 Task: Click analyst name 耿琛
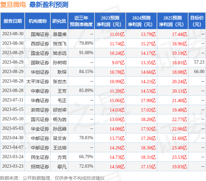pos(62,72)
